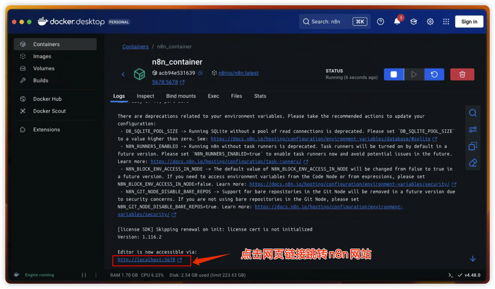495x289 pixels.
Task: Jump to the latest log with down arrow
Action: 473,259
